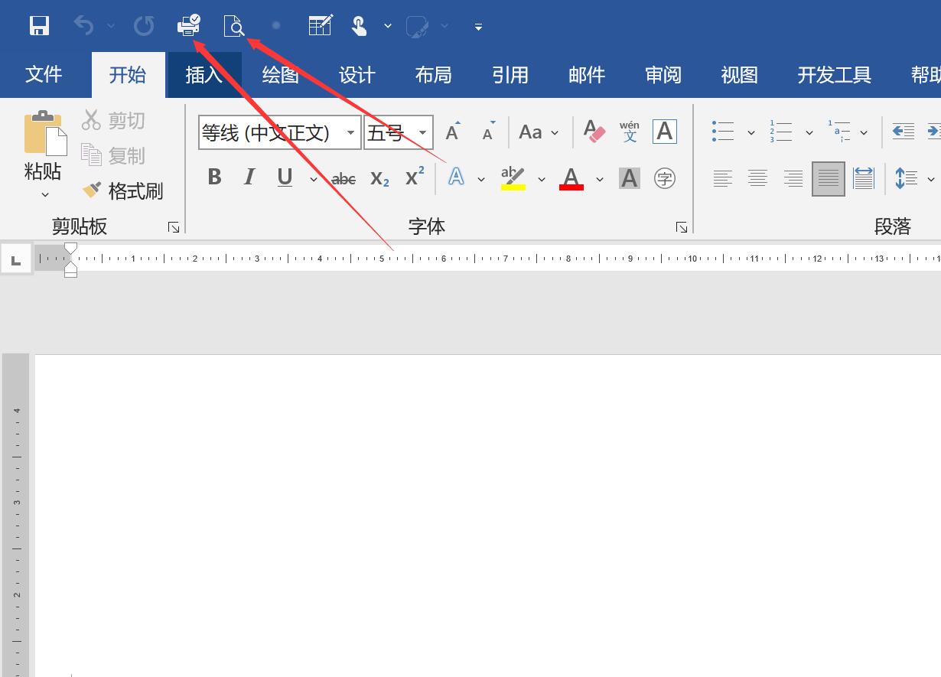Toggle character shading with the gray A icon
Viewport: 941px width, 677px height.
(630, 178)
